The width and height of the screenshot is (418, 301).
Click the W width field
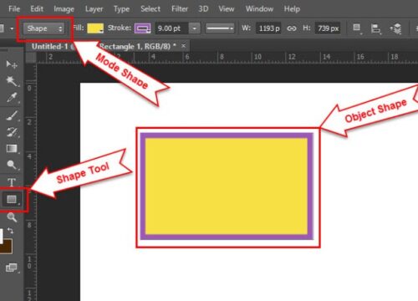tap(268, 28)
